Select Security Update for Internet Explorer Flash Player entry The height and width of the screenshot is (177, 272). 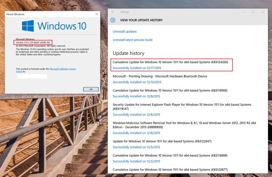(182, 106)
